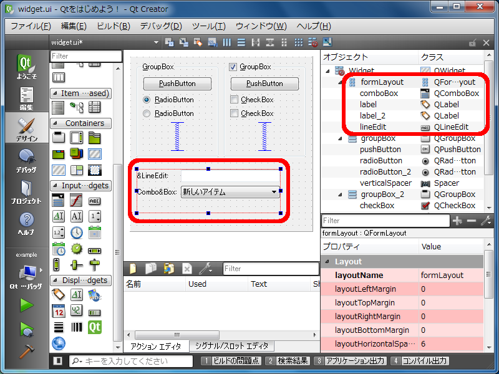
Task: Open the ビルド(B) menu
Action: tap(113, 26)
